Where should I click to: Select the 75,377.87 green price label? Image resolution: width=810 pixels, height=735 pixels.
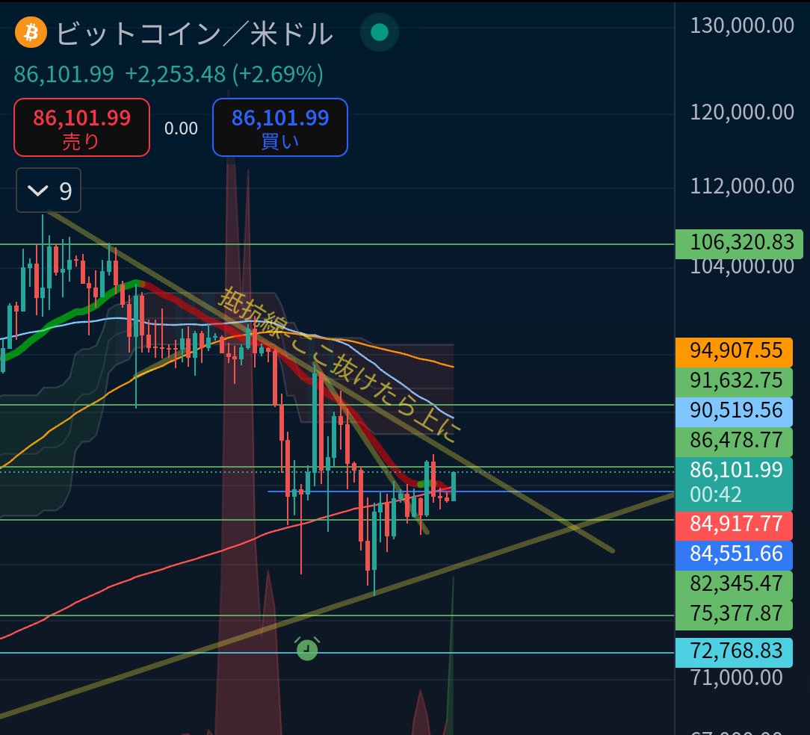pos(734,615)
